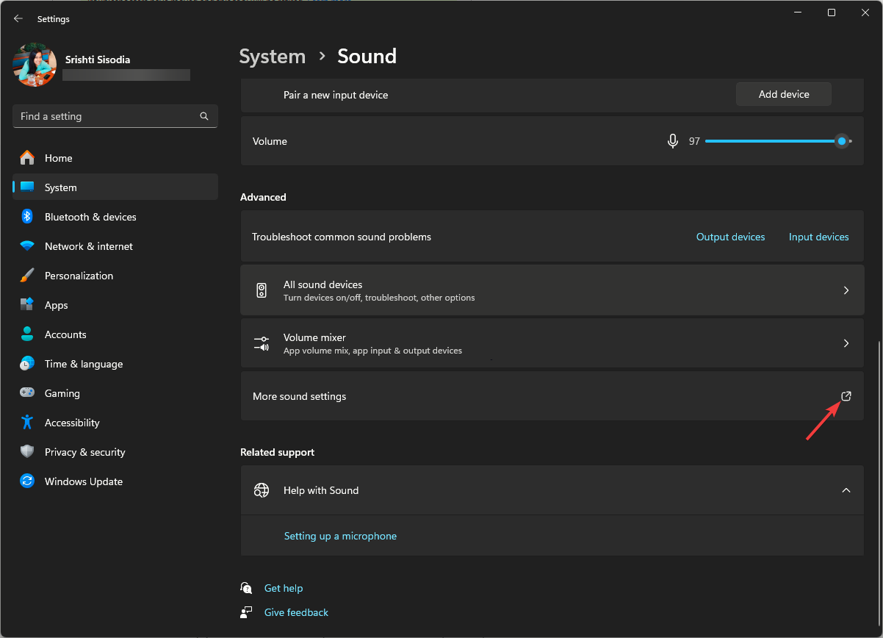
Task: Open Home from the sidebar
Action: [115, 158]
